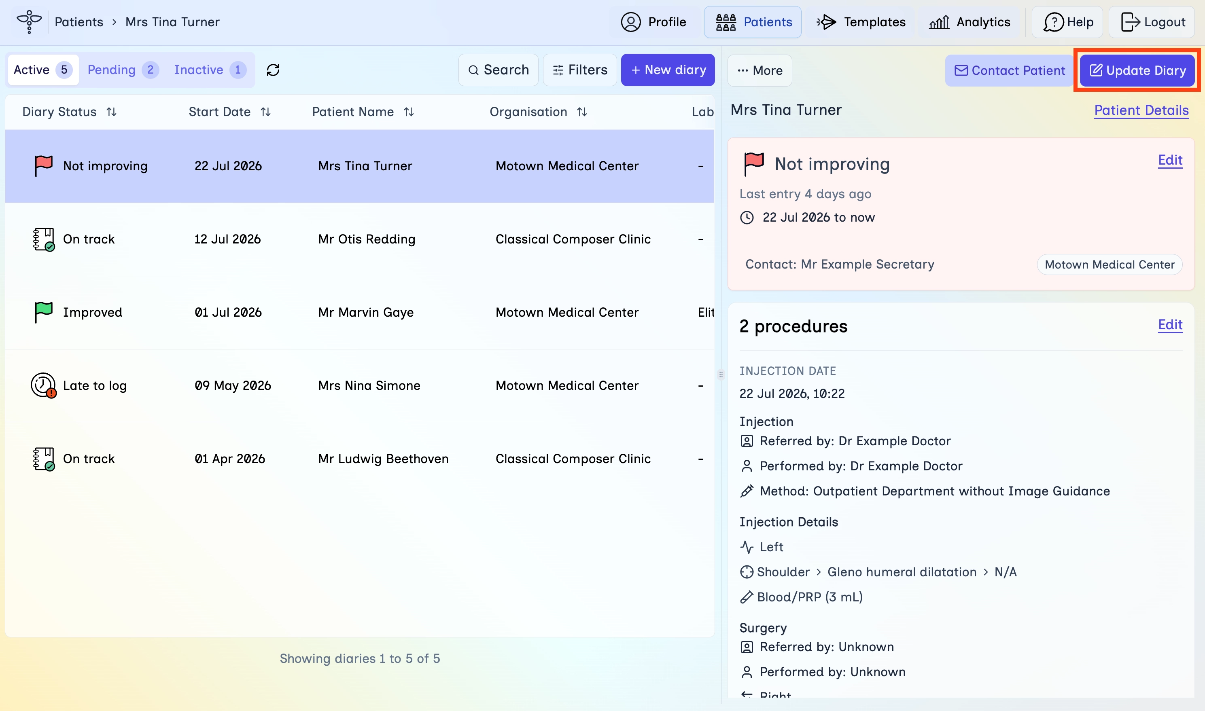The width and height of the screenshot is (1205, 711).
Task: Click the red flag in the Not improving card
Action: 753,164
